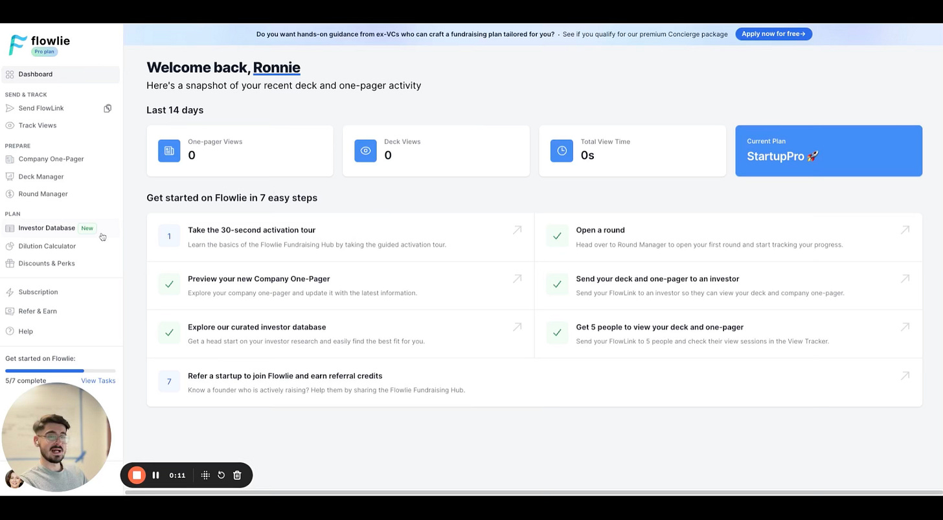Open the Dilution Calculator
Image resolution: width=943 pixels, height=520 pixels.
(47, 246)
